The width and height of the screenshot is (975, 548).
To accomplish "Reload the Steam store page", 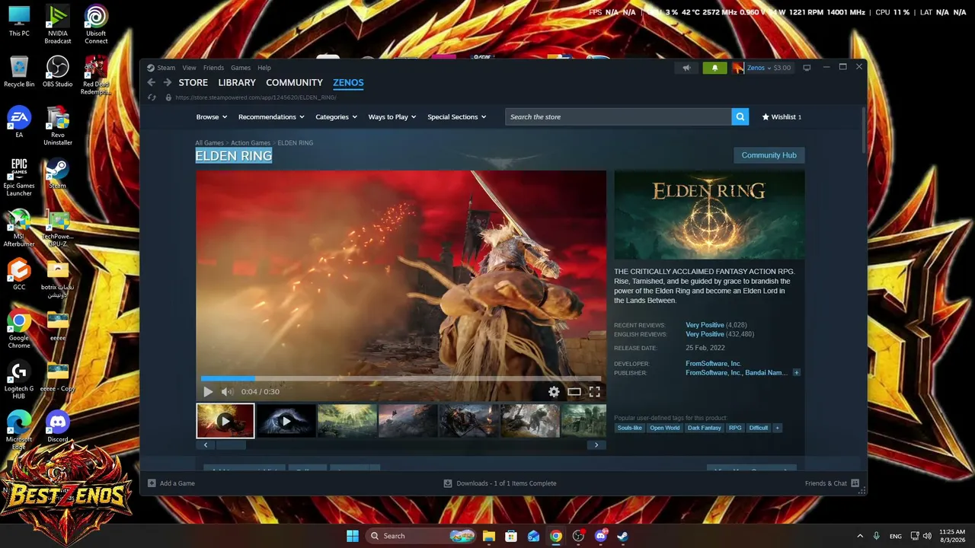I will pos(151,97).
